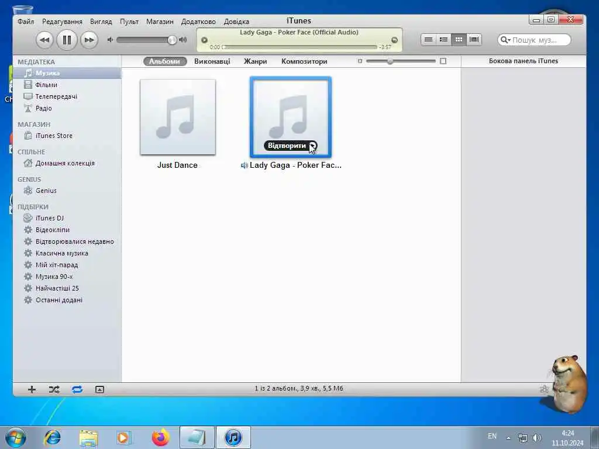Open Windows Explorer folder from taskbar
Screen dimensions: 599x449
[88, 437]
